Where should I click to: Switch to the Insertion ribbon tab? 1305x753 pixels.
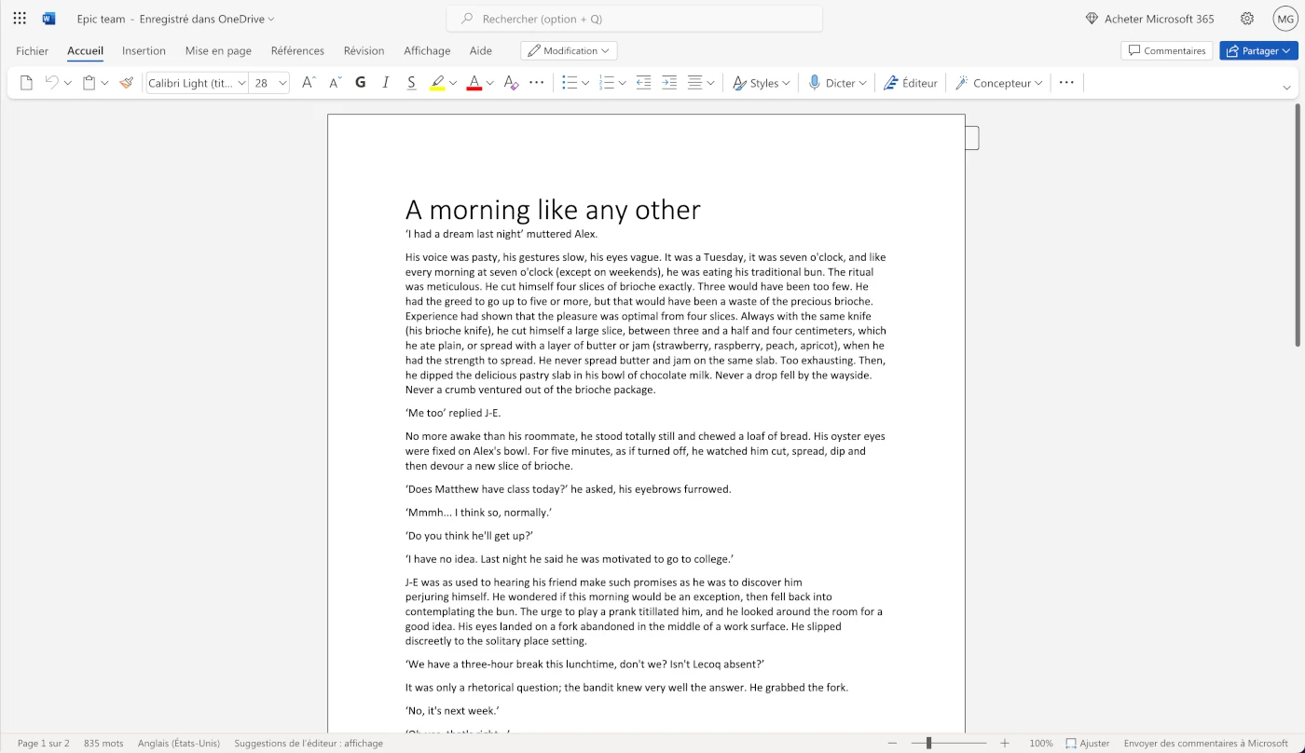click(x=144, y=50)
